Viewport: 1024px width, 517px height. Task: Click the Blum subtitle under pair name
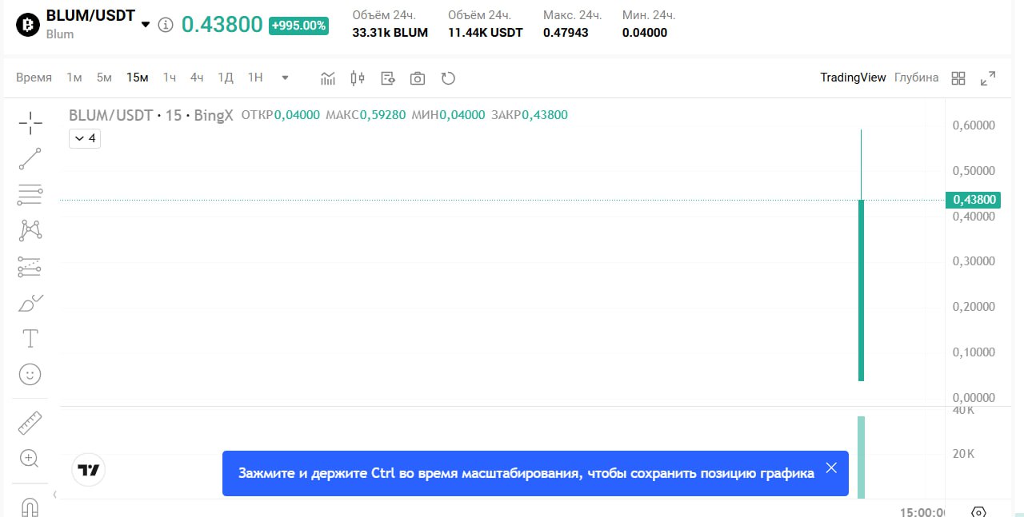pyautogui.click(x=60, y=34)
